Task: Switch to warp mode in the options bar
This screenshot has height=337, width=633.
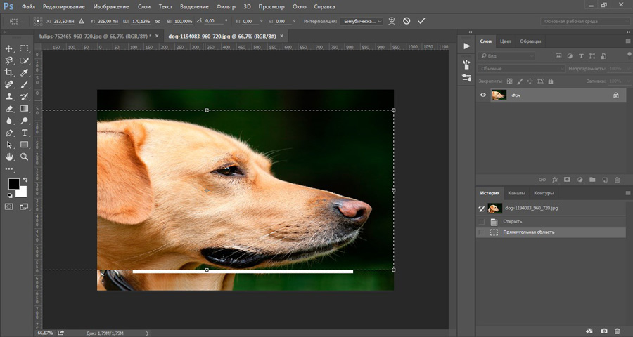Action: [392, 21]
